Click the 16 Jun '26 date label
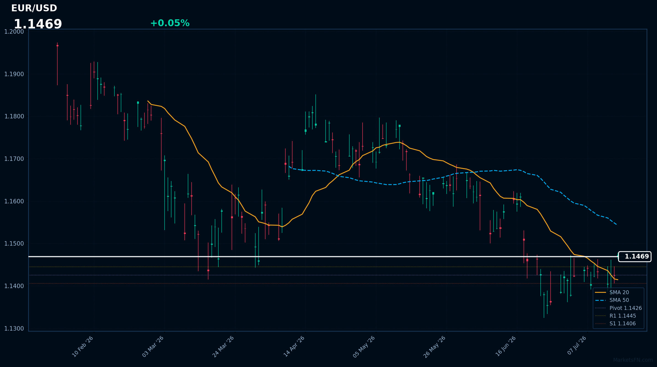 tap(505, 347)
